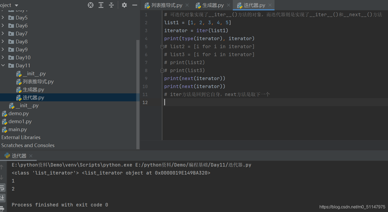Expand the Day9 folder

[x=3, y=49]
